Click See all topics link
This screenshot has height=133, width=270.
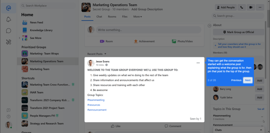coord(261,109)
